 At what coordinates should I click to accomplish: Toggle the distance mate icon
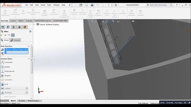[2, 89]
